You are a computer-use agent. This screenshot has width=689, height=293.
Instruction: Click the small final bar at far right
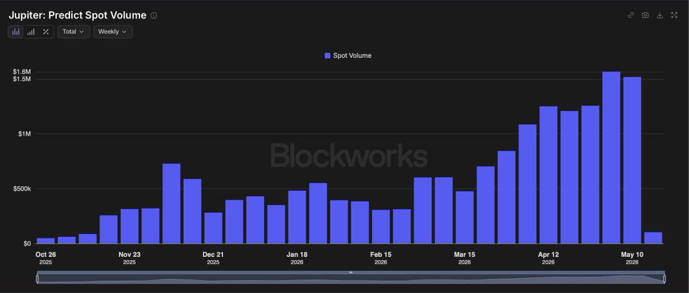tap(653, 238)
